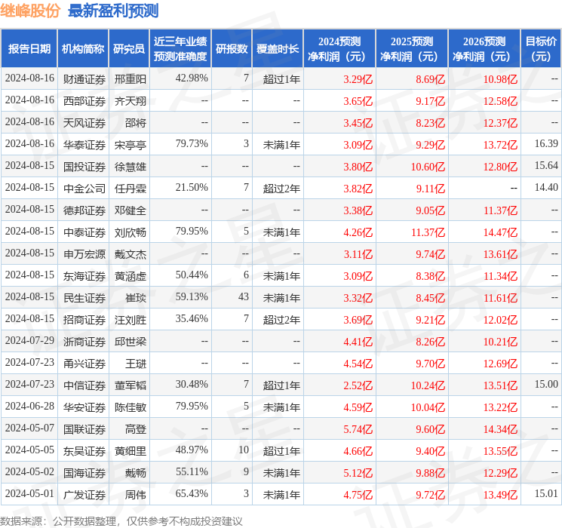Screen dimensions: 562x528
Task: Click the 2026预测净利润 column header
Action: click(484, 49)
